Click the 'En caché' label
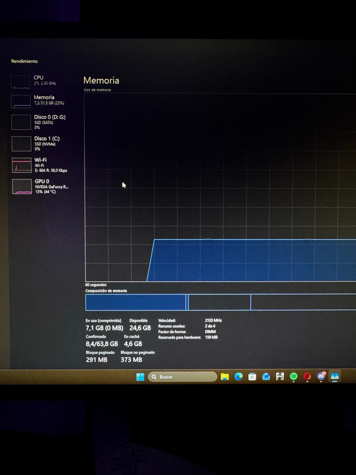This screenshot has width=356, height=475. pyautogui.click(x=132, y=337)
